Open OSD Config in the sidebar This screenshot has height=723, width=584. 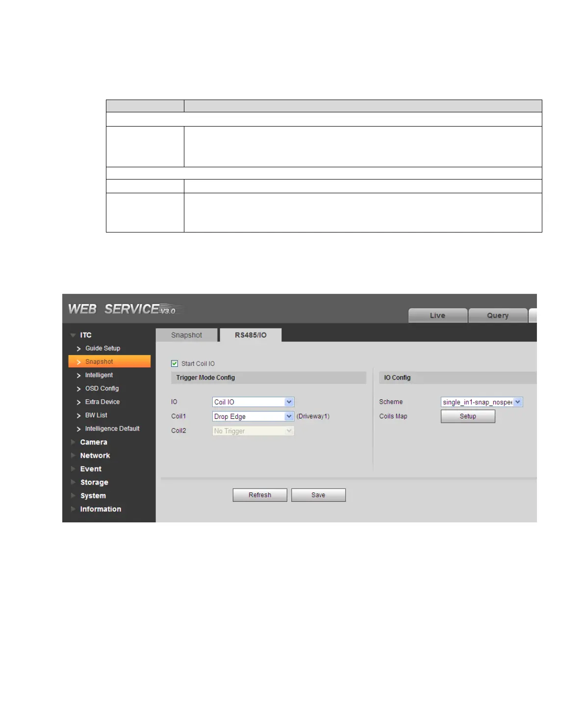click(102, 388)
